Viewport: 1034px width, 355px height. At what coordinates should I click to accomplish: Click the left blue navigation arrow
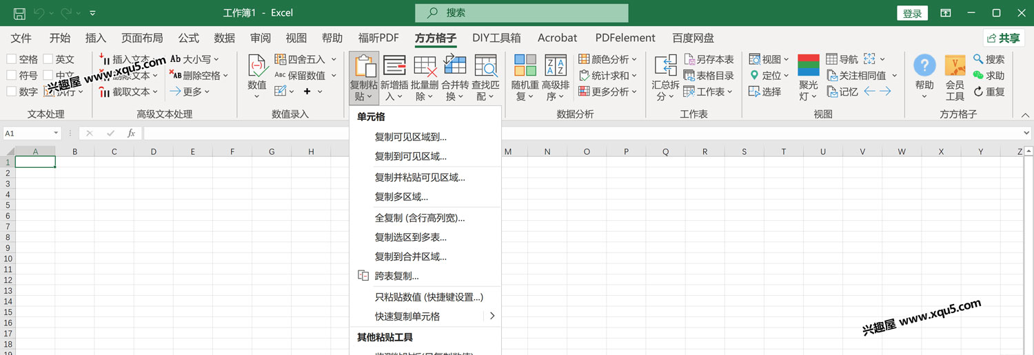(x=870, y=92)
